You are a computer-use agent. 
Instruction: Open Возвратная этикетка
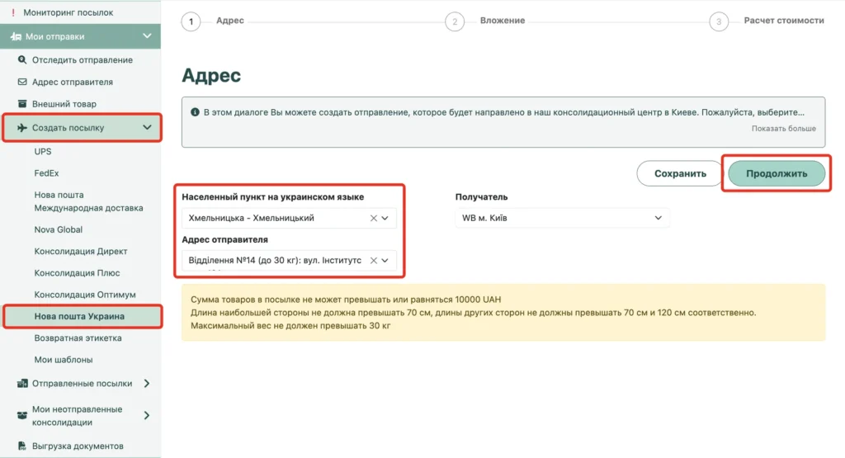[x=78, y=338]
